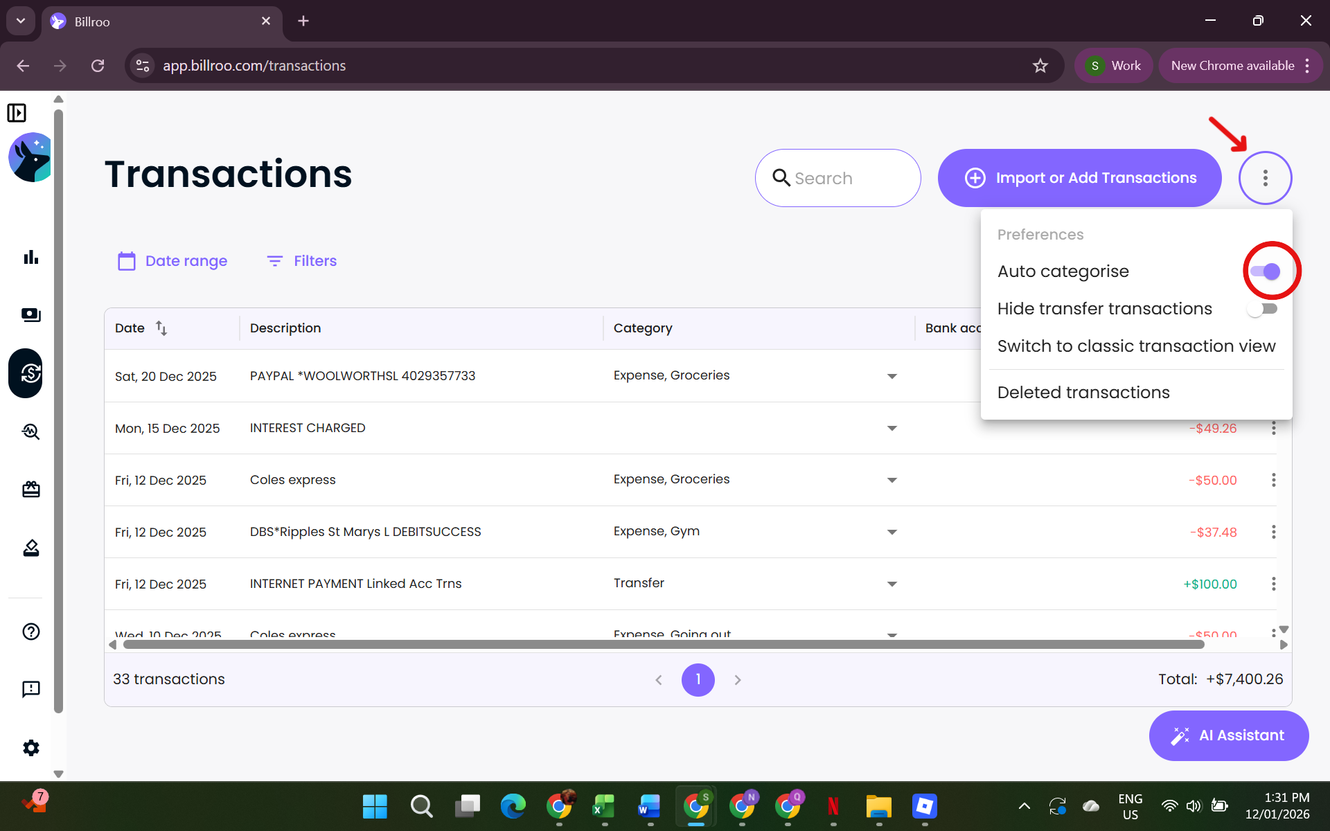Click the Billroo dog logo avatar

coord(30,158)
